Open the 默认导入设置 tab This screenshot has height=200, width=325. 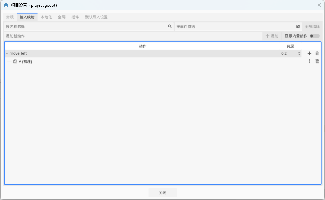[x=97, y=17]
